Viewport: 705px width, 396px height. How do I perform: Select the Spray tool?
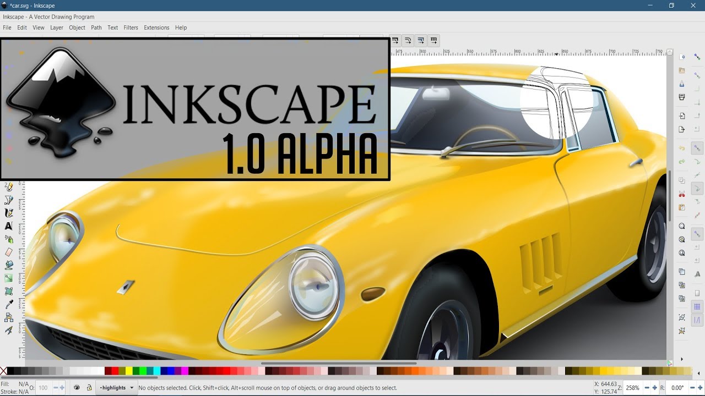coord(9,239)
